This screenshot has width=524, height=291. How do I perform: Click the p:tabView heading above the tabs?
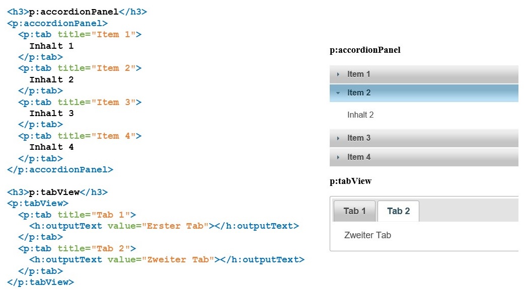click(350, 181)
